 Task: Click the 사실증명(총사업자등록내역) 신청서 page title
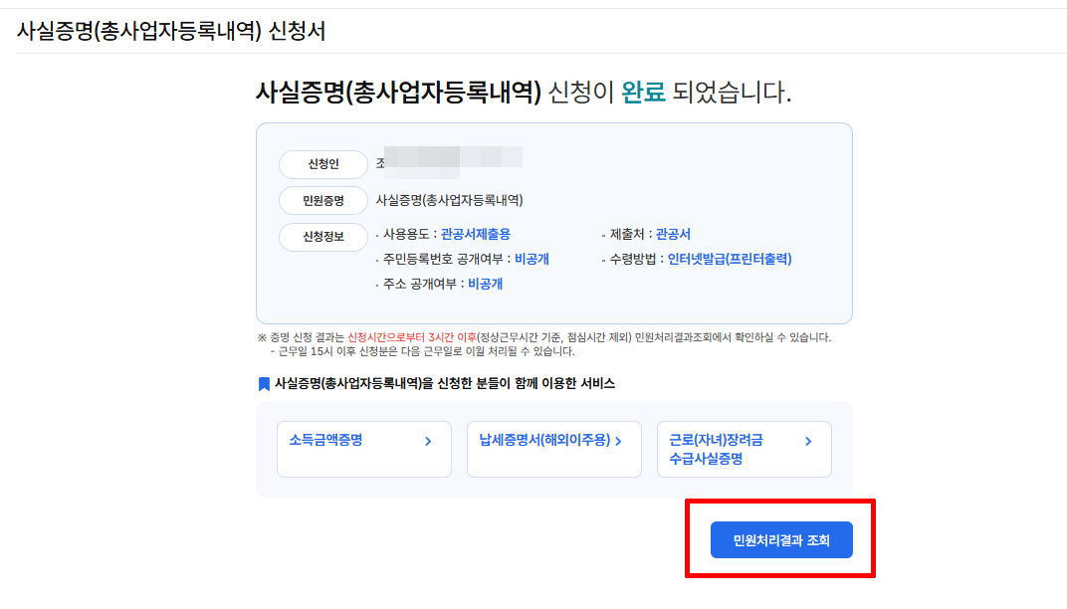coord(171,31)
